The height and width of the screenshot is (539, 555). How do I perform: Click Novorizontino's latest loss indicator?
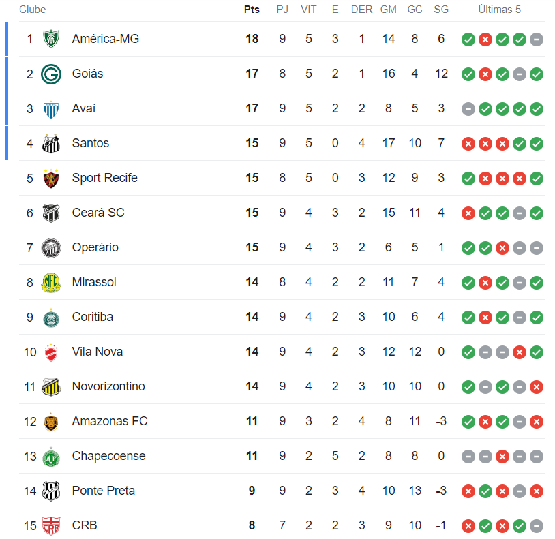point(537,386)
